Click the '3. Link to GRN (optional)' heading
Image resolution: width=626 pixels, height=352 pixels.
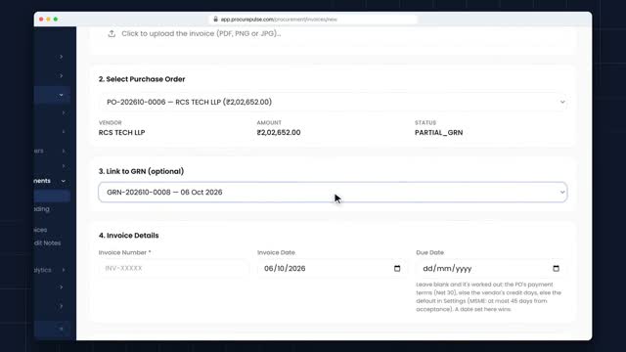(x=141, y=171)
